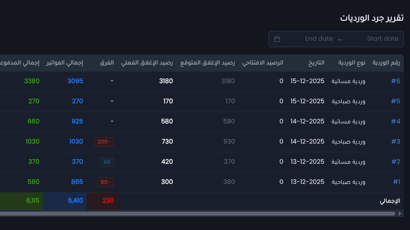Open shift #2 link

(x=395, y=162)
